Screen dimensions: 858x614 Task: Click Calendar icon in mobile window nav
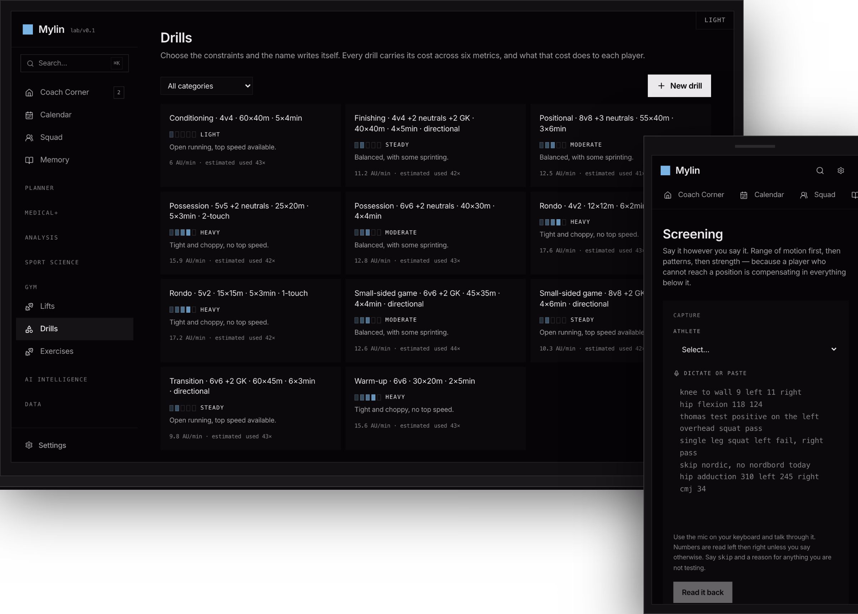(744, 195)
